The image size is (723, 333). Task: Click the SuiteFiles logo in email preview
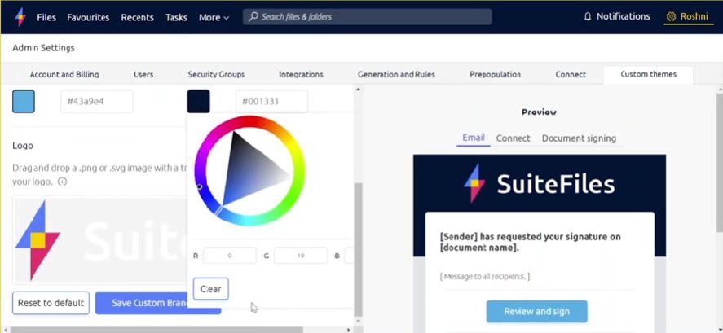coord(539,183)
